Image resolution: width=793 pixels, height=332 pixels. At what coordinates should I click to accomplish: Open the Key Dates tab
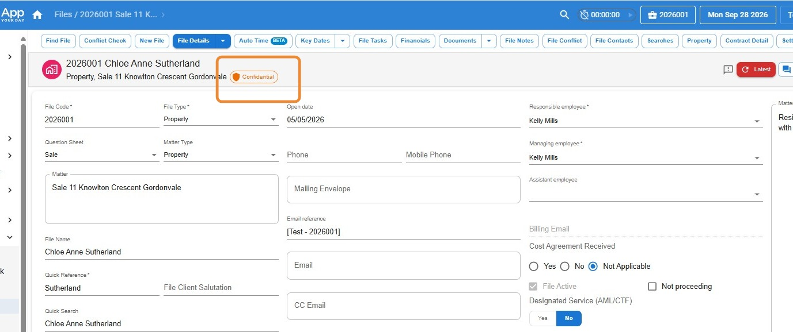(x=315, y=41)
